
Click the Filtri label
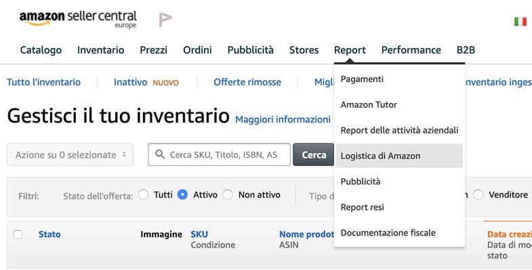point(28,196)
